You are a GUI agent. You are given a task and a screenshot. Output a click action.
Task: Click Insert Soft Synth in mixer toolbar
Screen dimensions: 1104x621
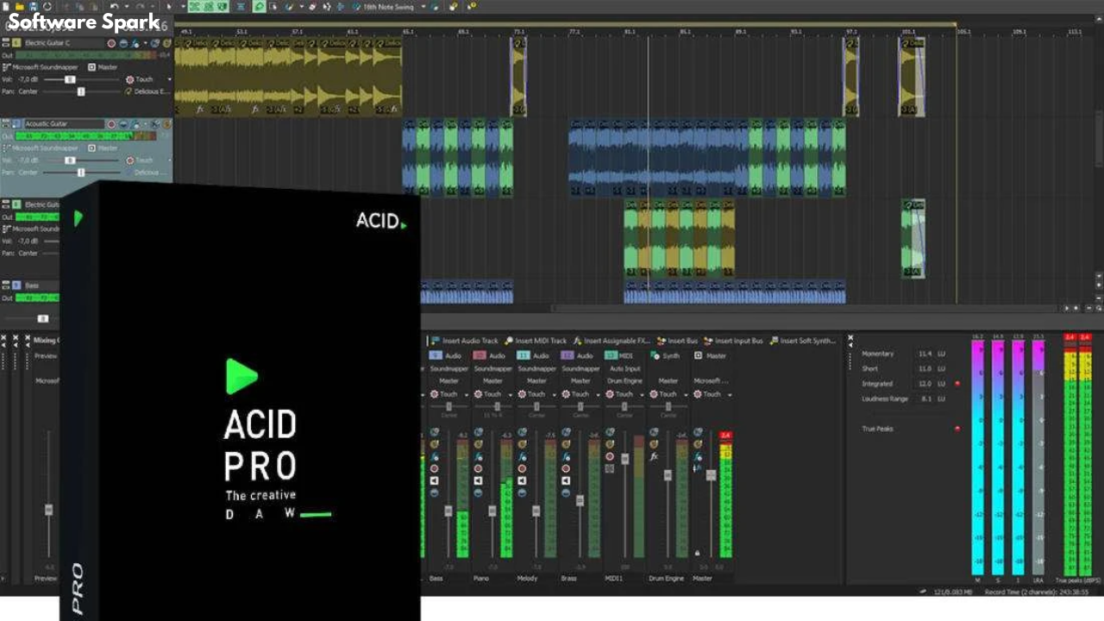point(803,341)
